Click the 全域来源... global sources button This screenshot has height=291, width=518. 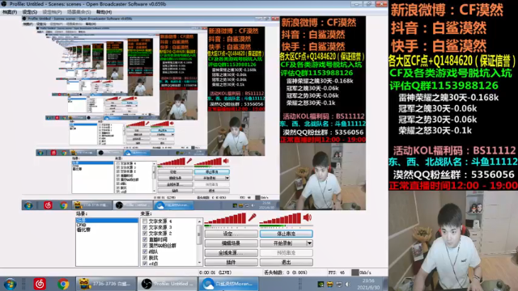coord(231,253)
